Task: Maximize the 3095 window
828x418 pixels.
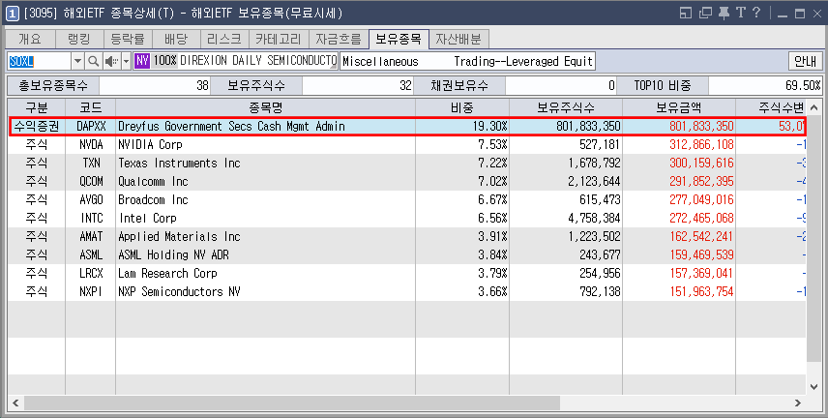Action: coord(800,14)
